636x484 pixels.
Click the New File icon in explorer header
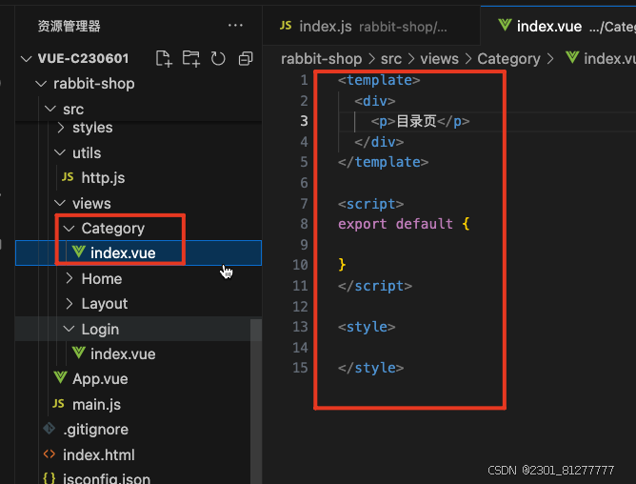pos(164,59)
